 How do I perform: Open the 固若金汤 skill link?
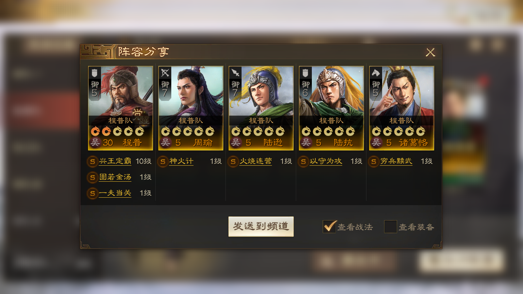point(115,177)
